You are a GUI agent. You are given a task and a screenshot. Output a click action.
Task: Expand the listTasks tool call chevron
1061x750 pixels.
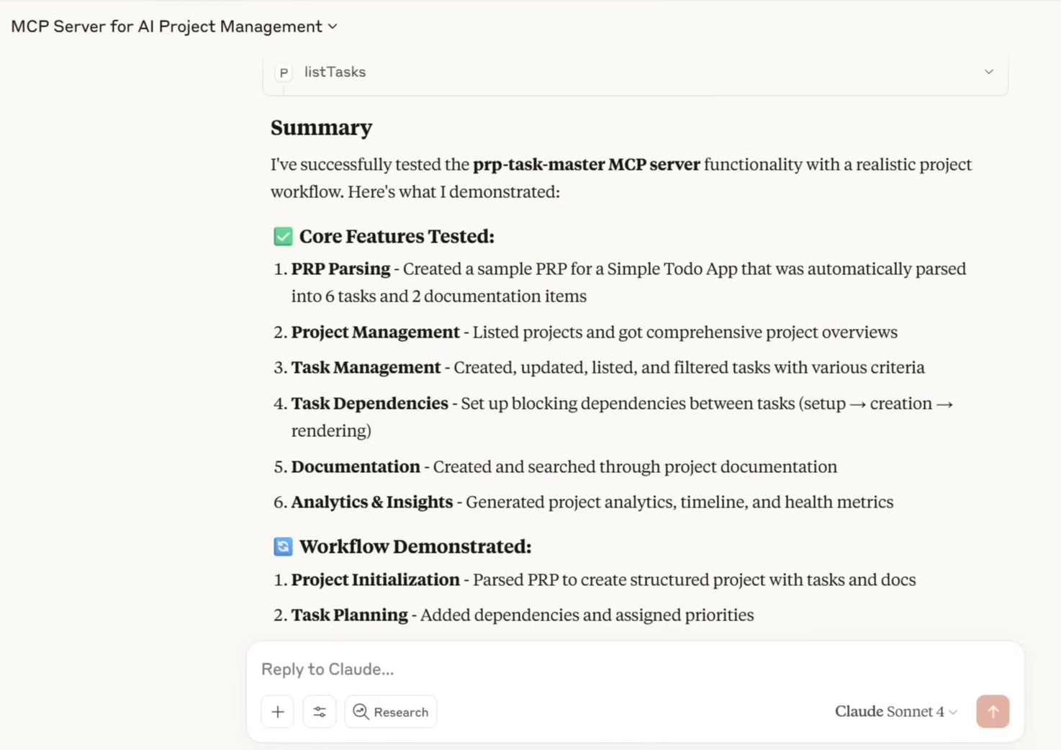989,72
